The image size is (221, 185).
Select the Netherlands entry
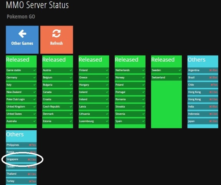pos(130,70)
